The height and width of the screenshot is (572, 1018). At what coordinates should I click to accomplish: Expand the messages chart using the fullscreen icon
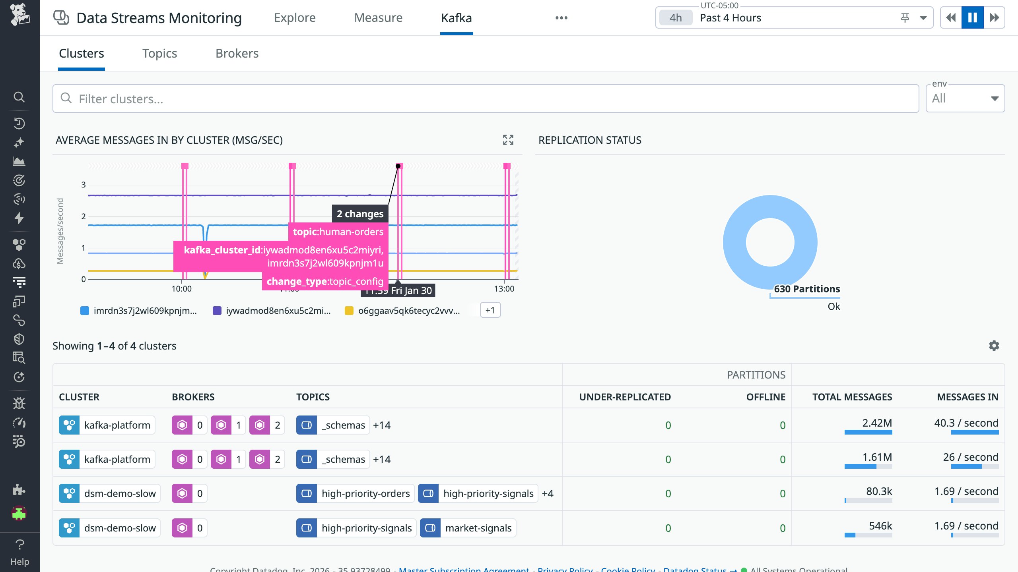[x=509, y=140]
